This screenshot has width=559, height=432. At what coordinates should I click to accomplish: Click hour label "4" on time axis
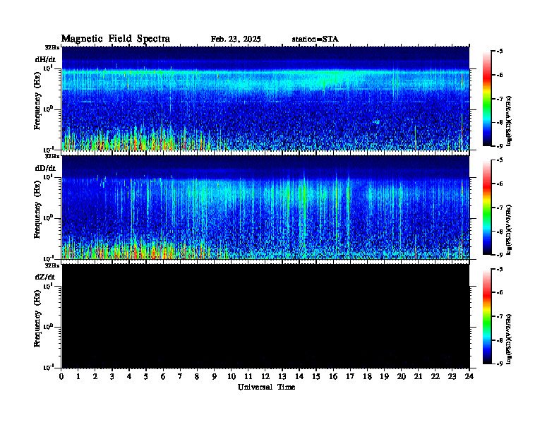click(129, 376)
